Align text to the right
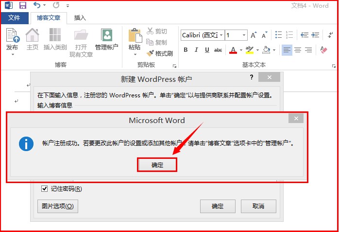 point(308,50)
